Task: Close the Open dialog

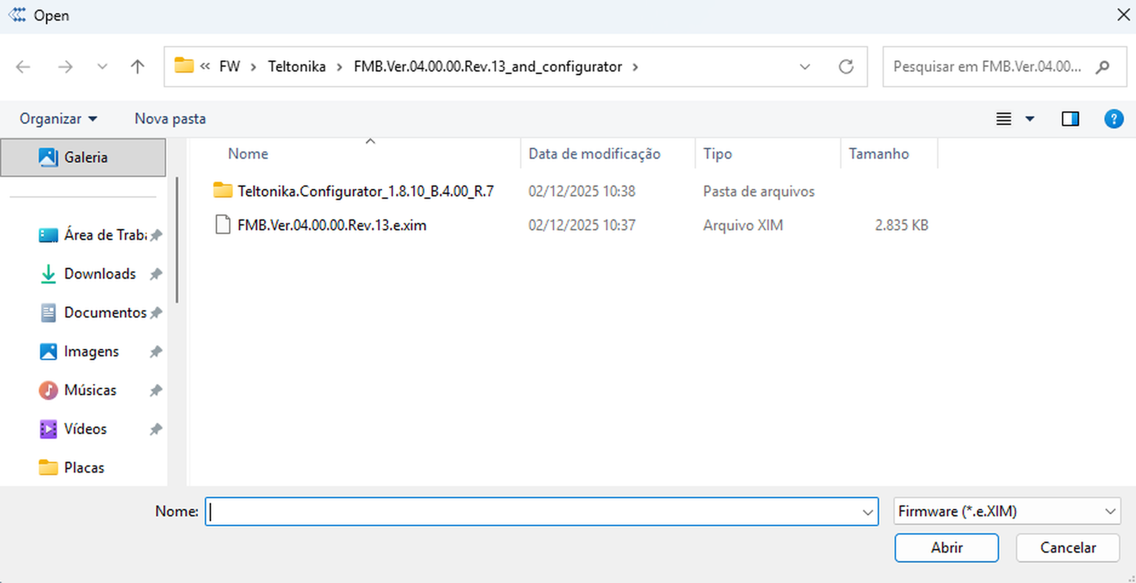Action: 1123,15
